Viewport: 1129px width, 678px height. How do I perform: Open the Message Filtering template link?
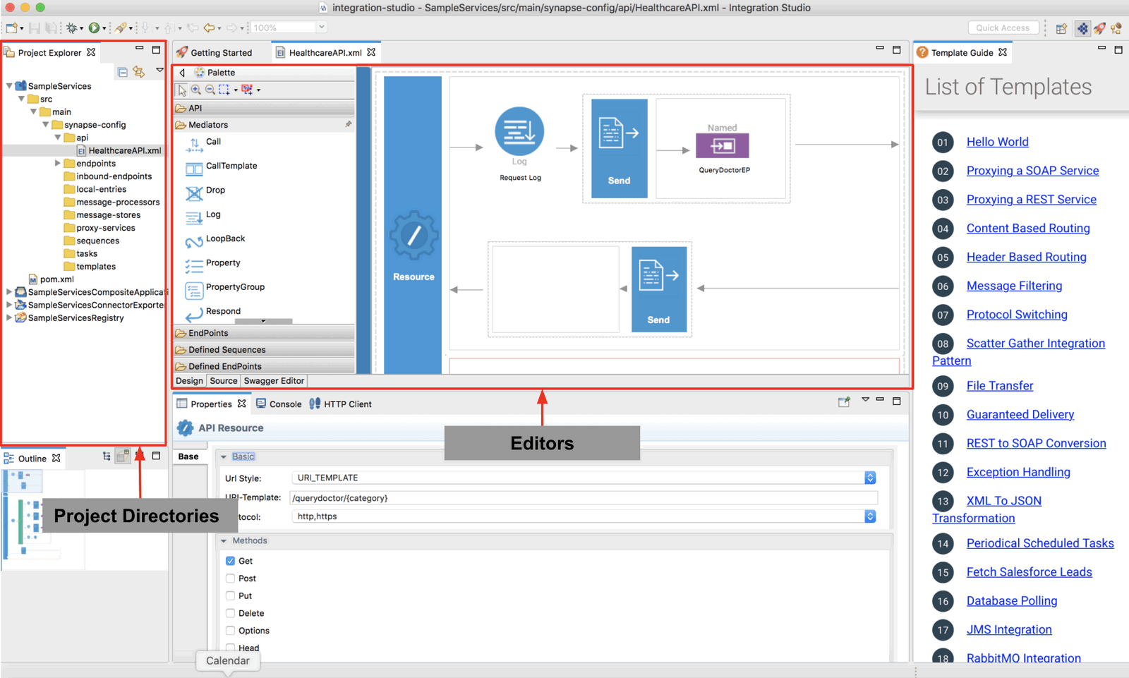1014,286
